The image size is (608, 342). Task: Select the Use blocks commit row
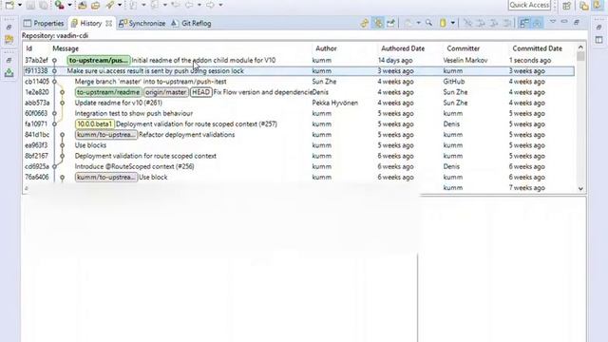pyautogui.click(x=298, y=145)
